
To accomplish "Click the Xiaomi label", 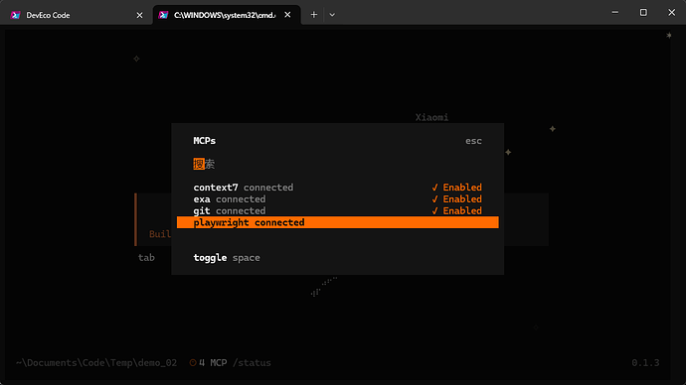I will click(431, 117).
